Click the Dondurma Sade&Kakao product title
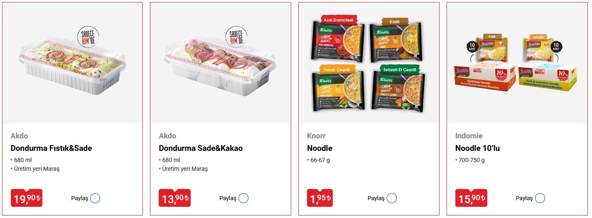 pos(201,148)
